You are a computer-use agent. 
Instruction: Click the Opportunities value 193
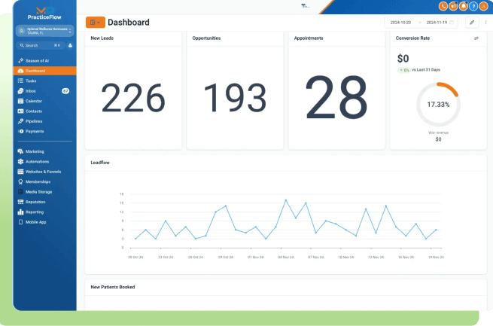[x=235, y=97]
